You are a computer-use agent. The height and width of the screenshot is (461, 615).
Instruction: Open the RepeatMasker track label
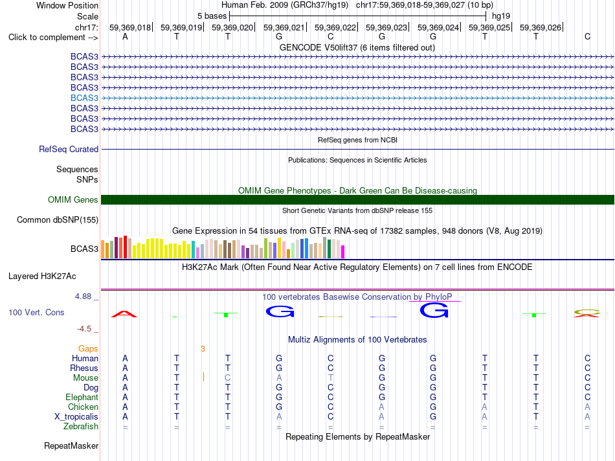click(x=71, y=445)
